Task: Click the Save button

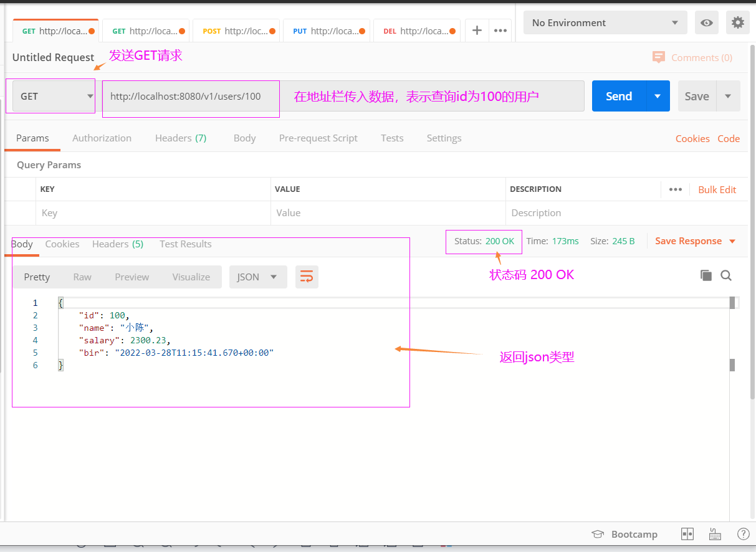Action: click(697, 96)
